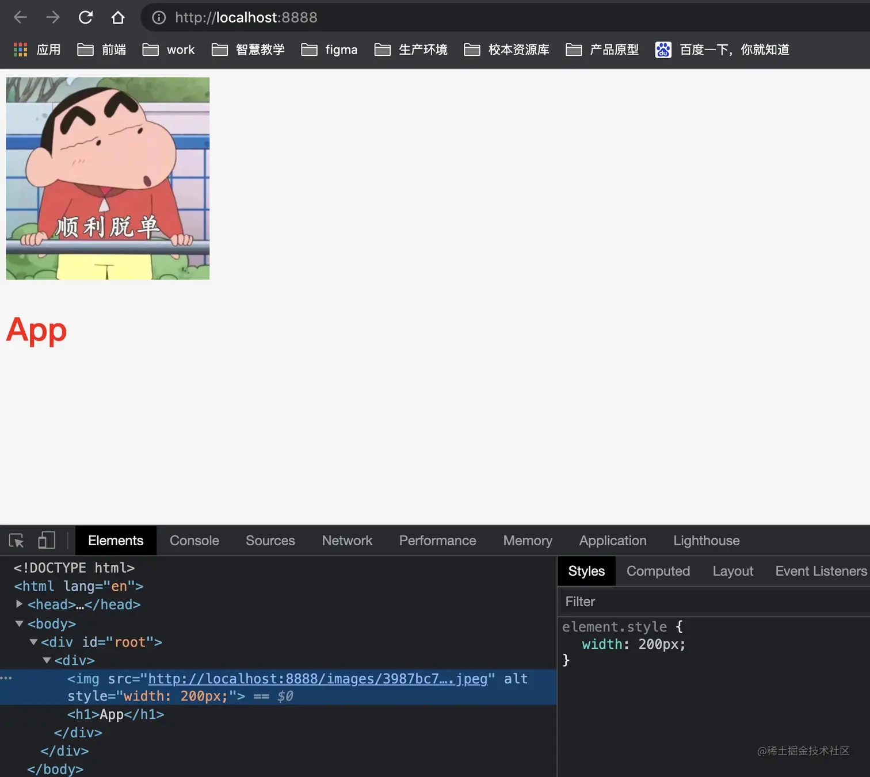Select the DOCTYPE html line
This screenshot has height=777, width=870.
tap(74, 568)
